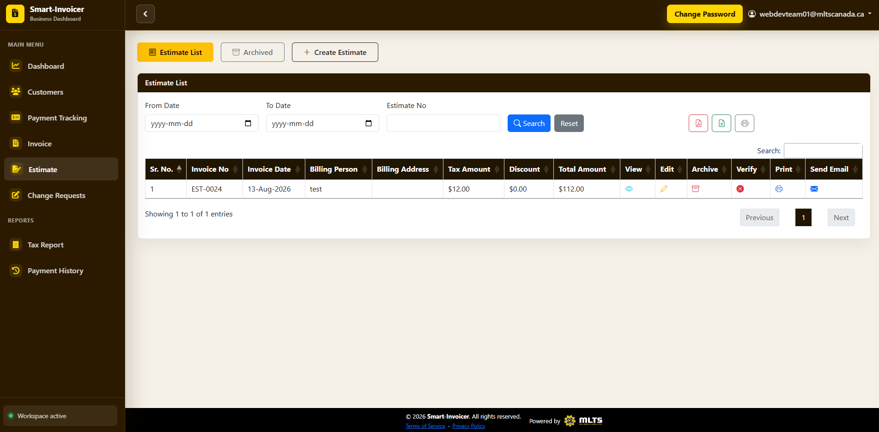
Task: Print the estimate list using the toolbar print icon
Action: point(745,123)
